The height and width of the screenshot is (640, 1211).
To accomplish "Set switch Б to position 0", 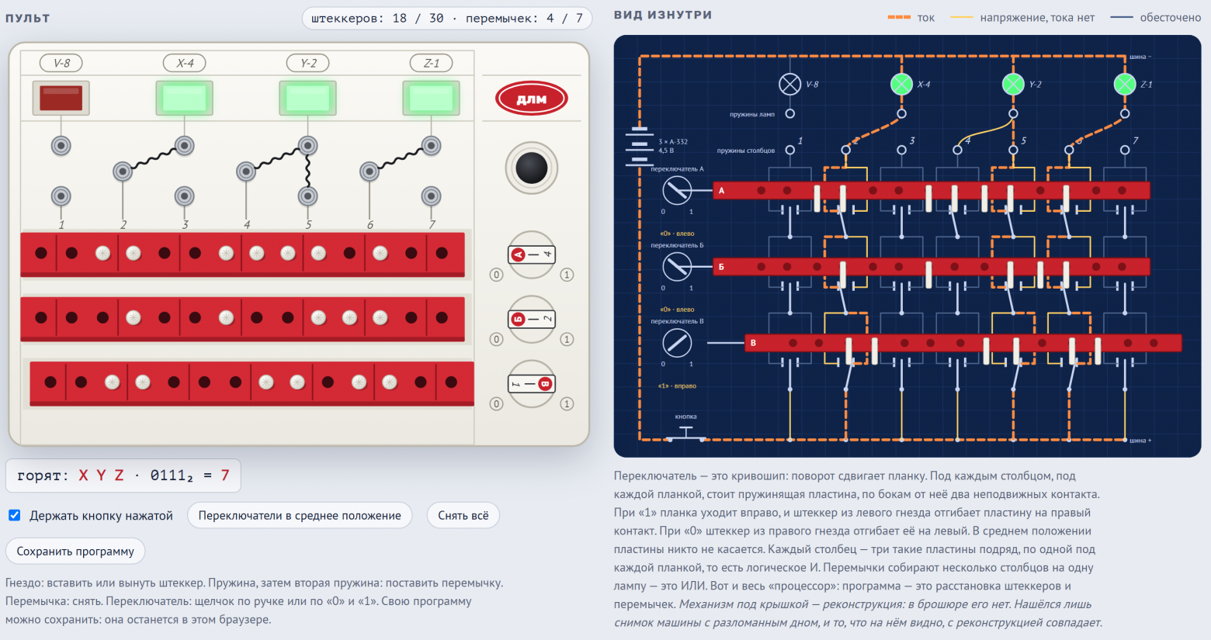I will pos(497,339).
